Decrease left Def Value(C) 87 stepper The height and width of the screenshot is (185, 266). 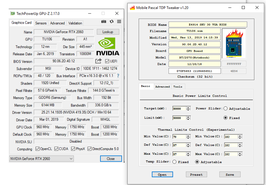(188, 146)
